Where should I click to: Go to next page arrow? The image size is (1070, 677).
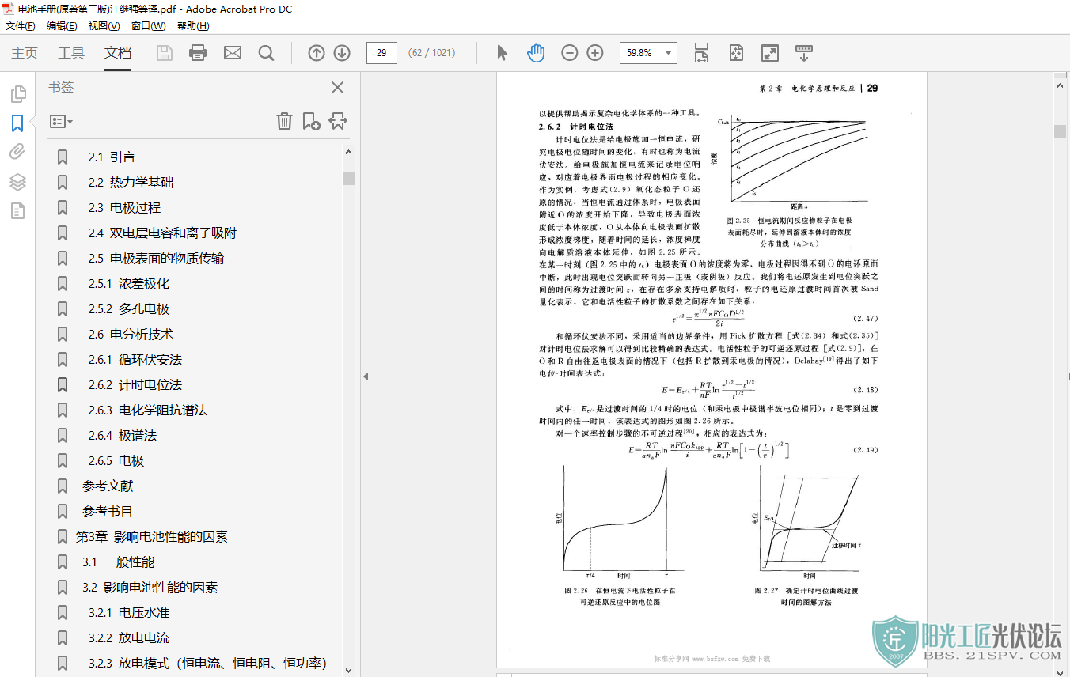pyautogui.click(x=342, y=53)
